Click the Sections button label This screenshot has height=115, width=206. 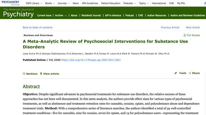point(32,74)
